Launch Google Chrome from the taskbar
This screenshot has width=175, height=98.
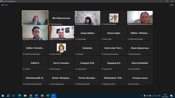[31, 96]
